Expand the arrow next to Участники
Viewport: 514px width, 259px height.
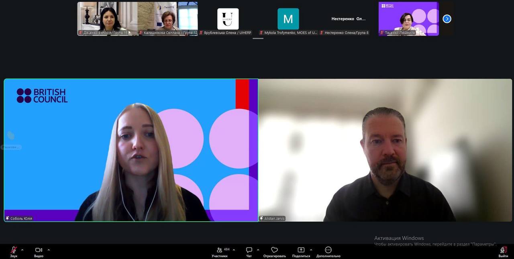click(x=234, y=250)
